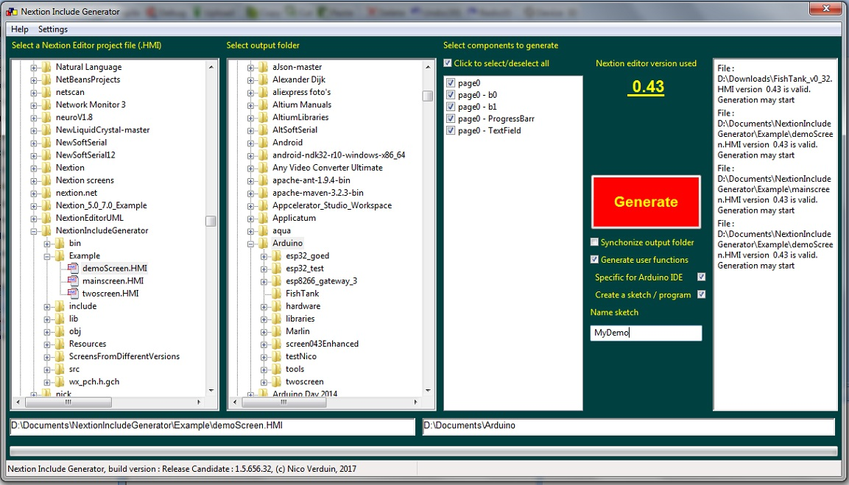Click the project tree vertical scrollbar thumb

click(211, 221)
